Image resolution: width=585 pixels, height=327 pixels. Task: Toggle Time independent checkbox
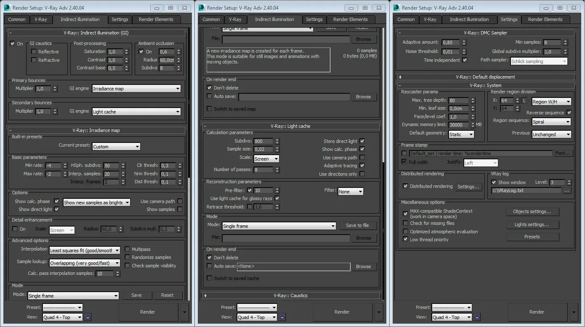[465, 60]
